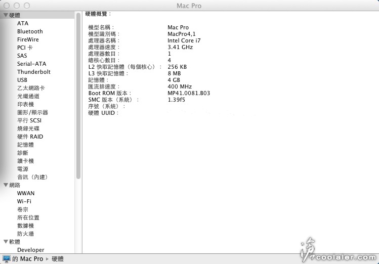Collapse the 網路 section triangle
The image size is (379, 264).
(6, 185)
